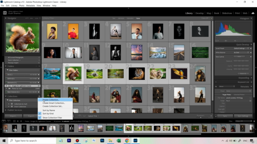The width and height of the screenshot is (257, 144).
Task: Open Photoshop dark icon in taskbar
Action: click(x=102, y=140)
